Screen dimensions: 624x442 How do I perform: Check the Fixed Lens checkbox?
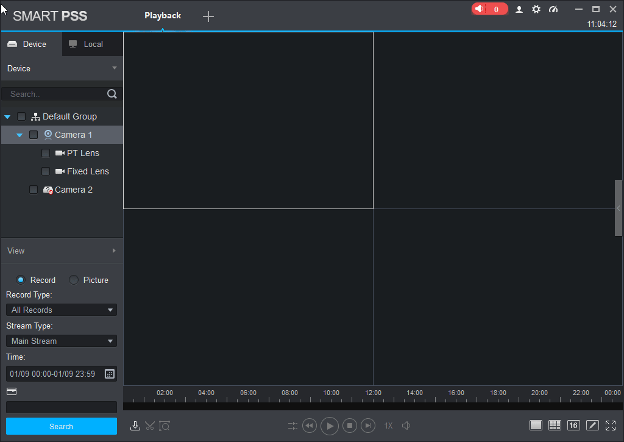[x=46, y=171]
